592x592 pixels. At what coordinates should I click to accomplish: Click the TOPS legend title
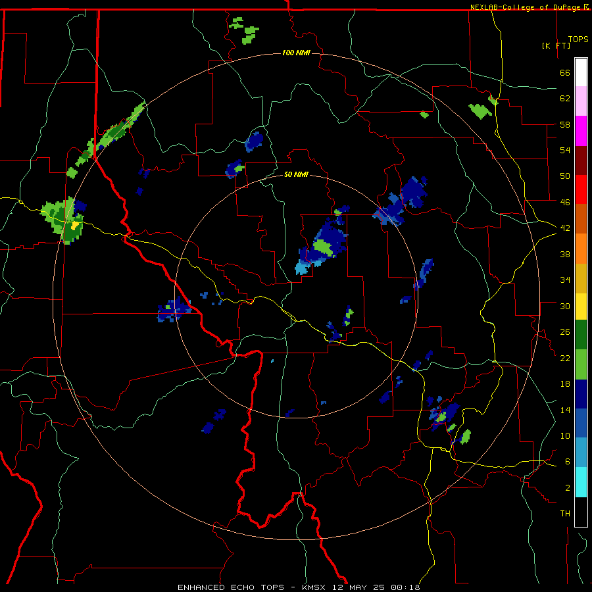click(x=578, y=39)
